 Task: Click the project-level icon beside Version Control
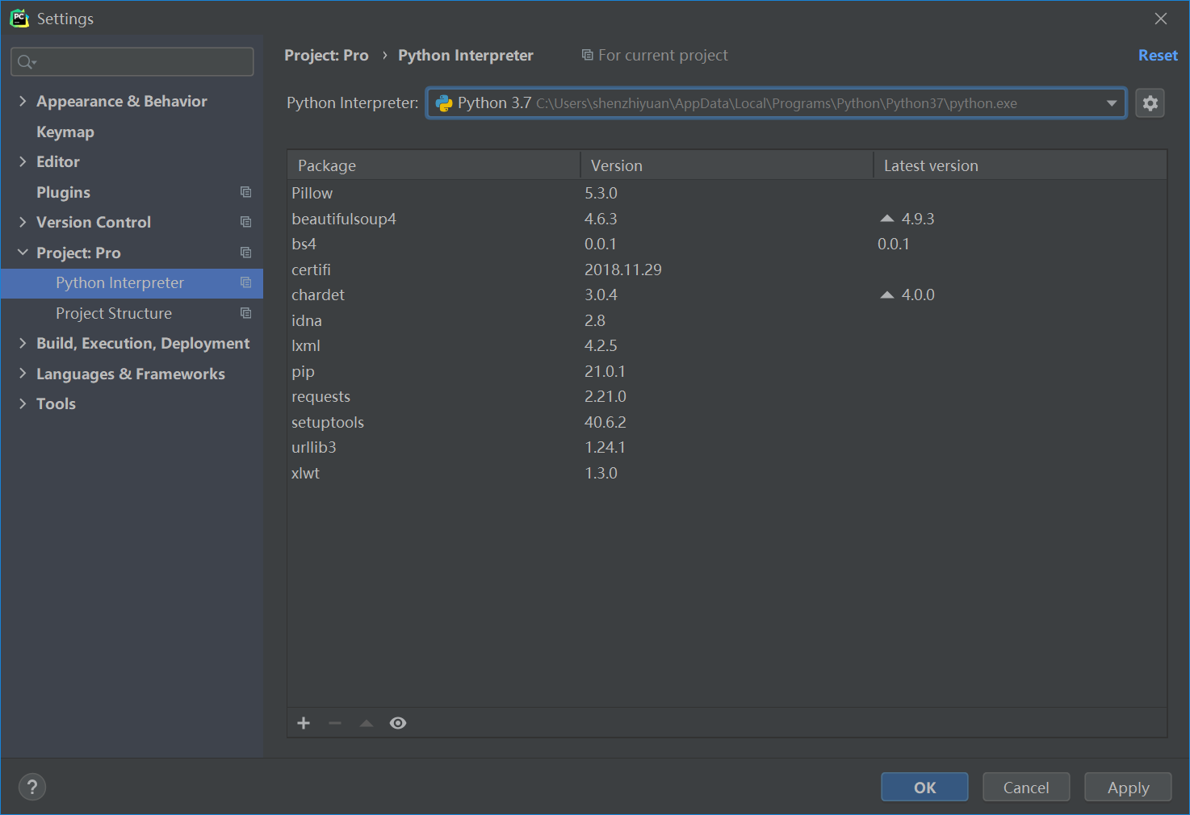246,222
